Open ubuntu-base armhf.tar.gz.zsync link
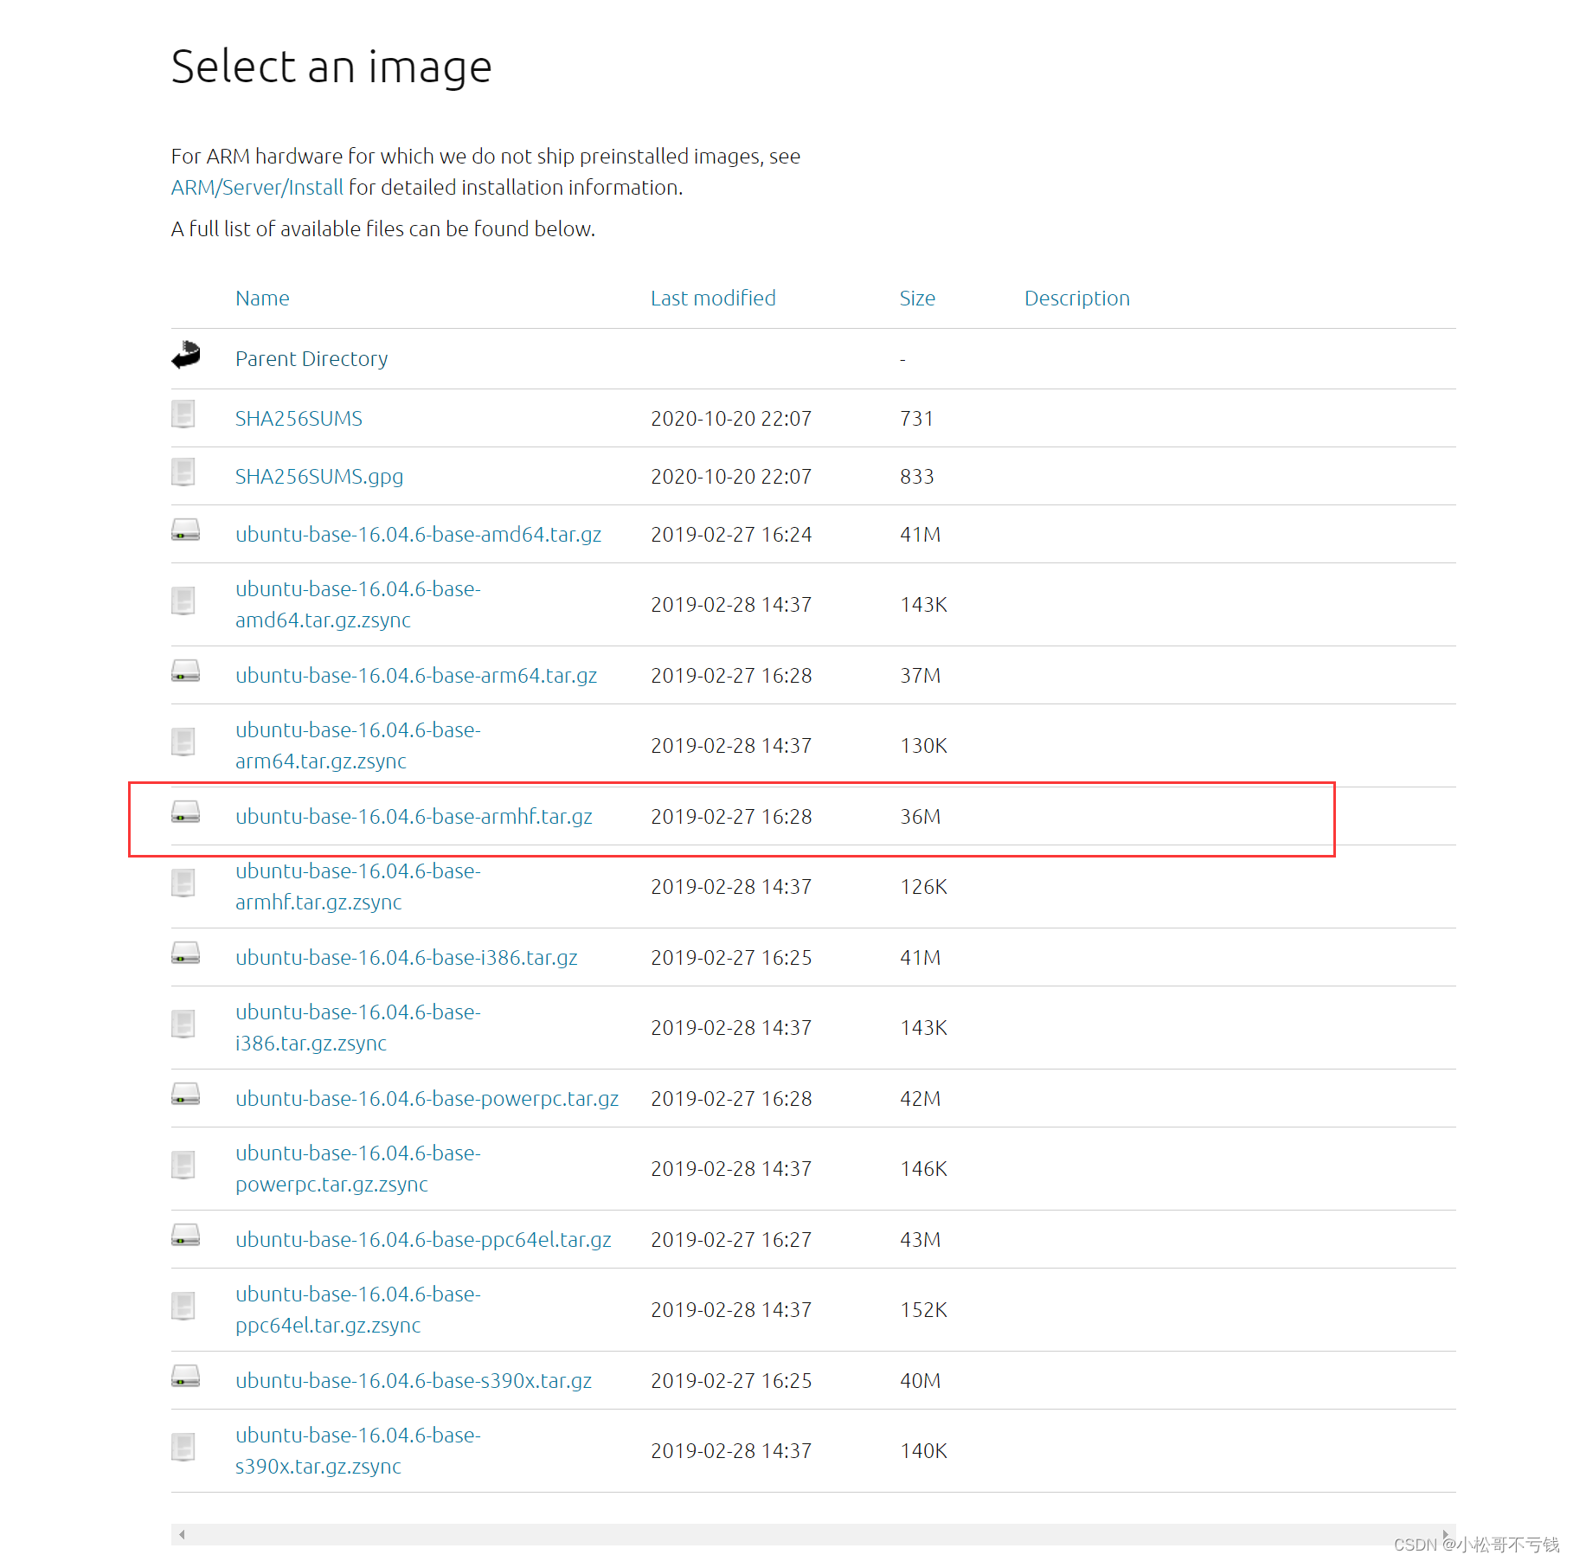The image size is (1573, 1561). coord(357,887)
